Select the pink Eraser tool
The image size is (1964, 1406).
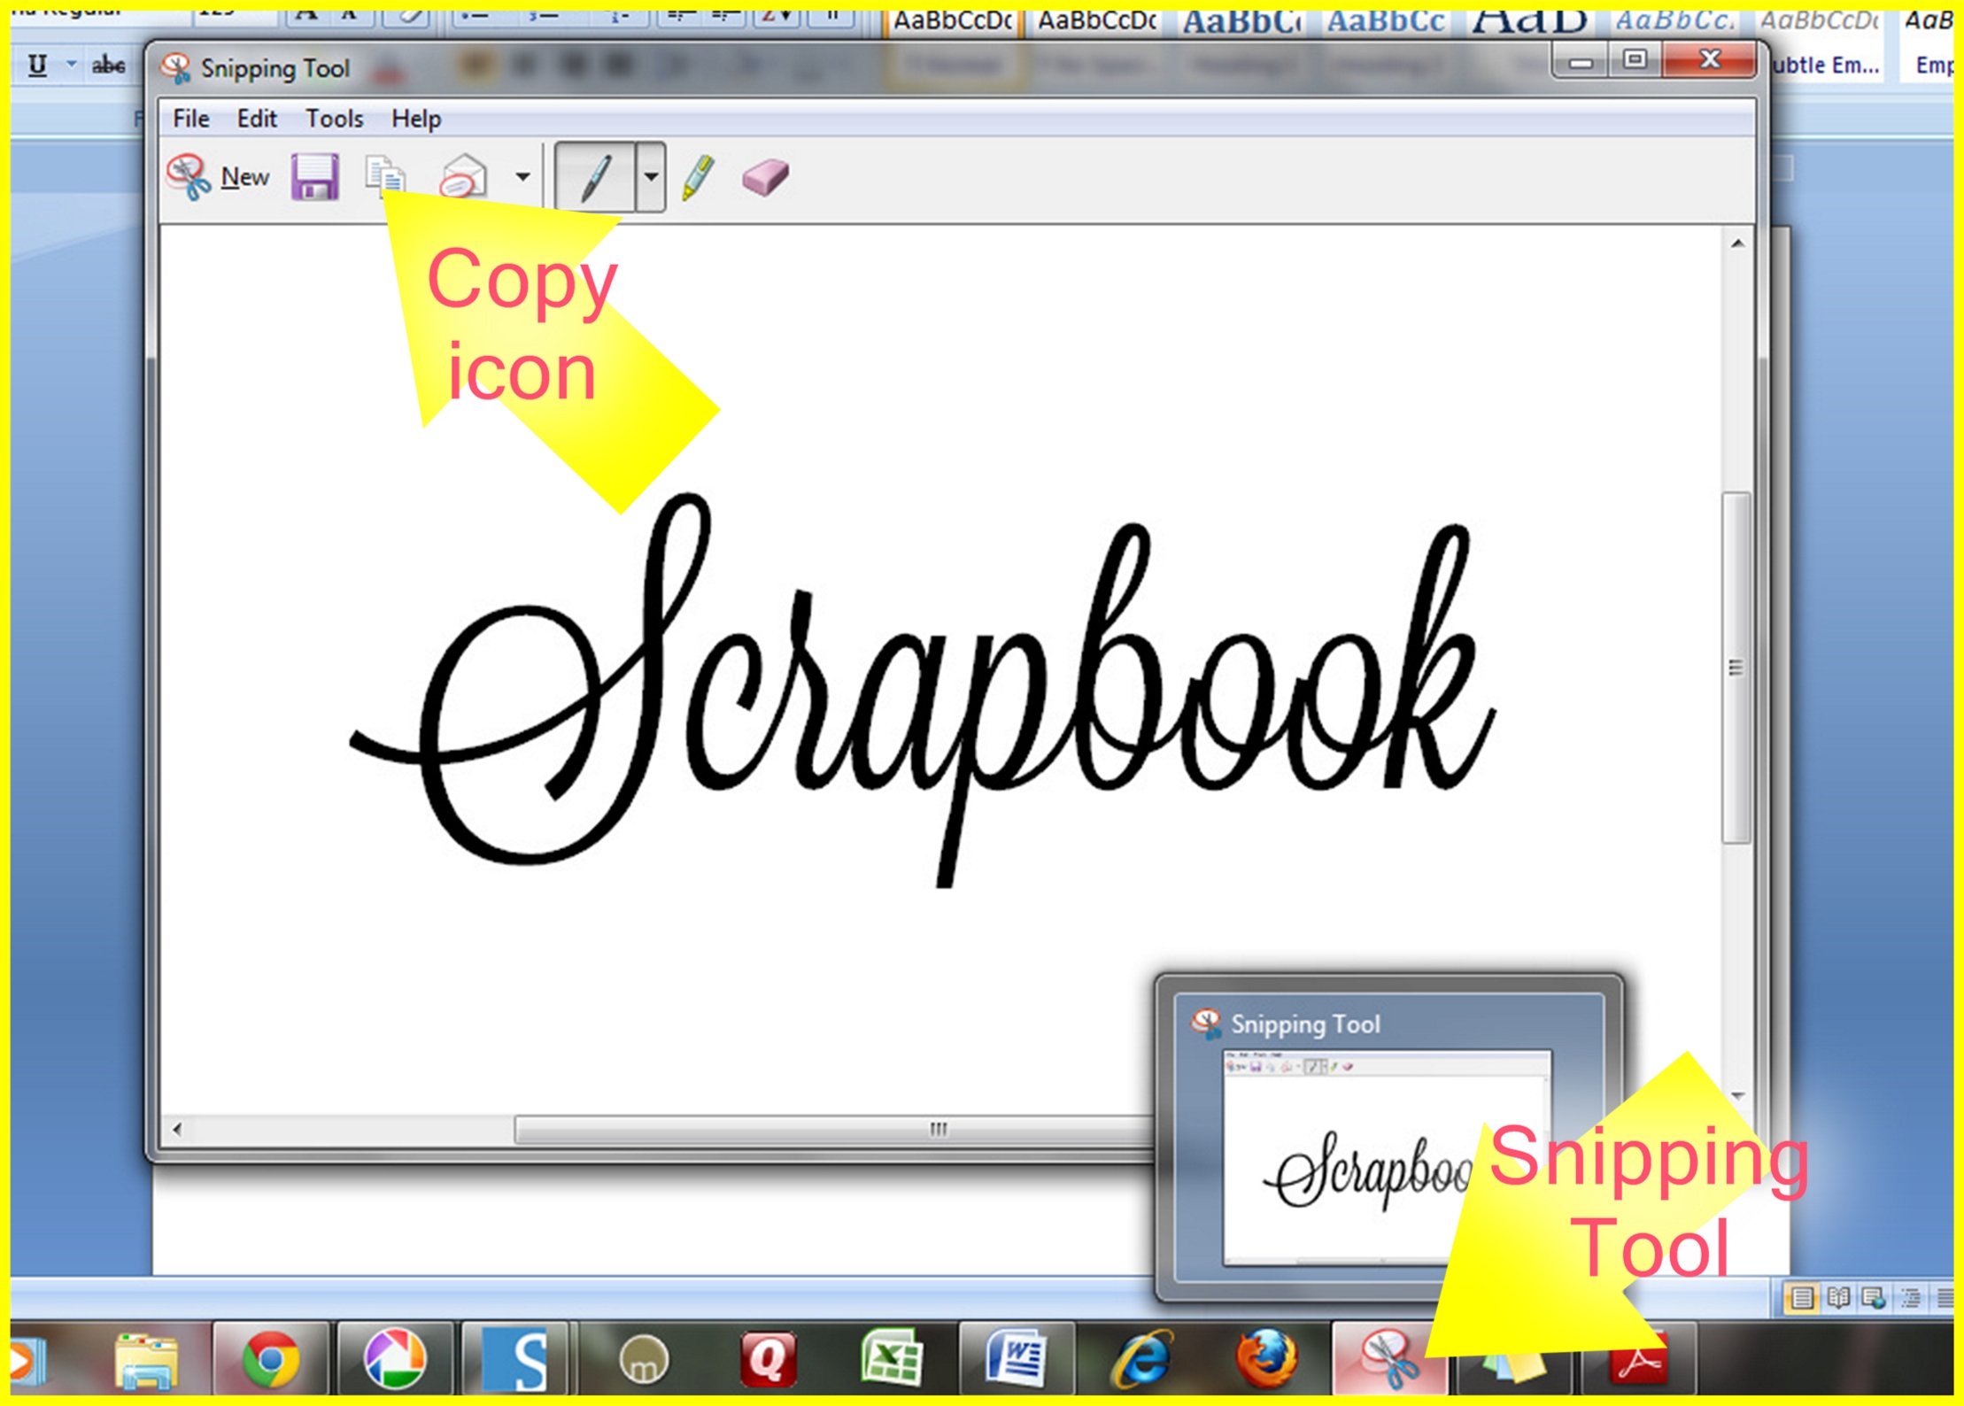(765, 177)
